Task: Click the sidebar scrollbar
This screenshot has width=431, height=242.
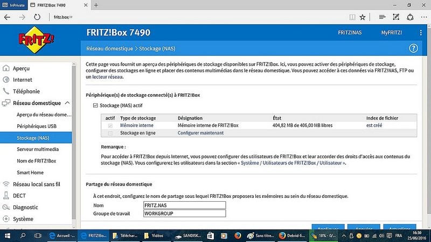Action: [x=74, y=141]
